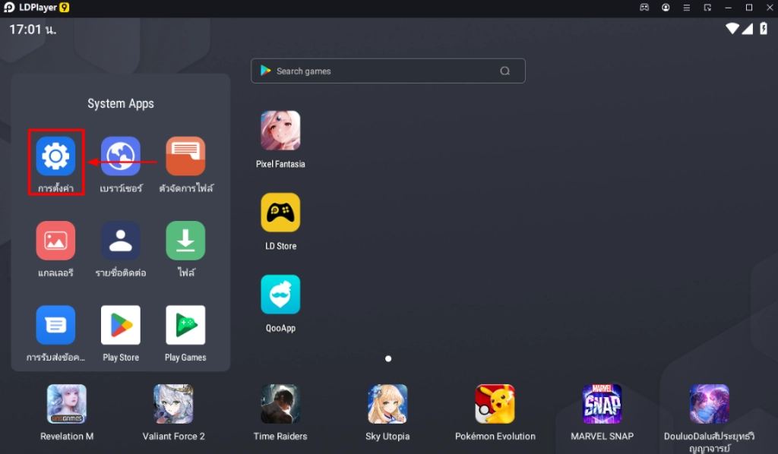
Task: Click the page indicator dot below QooApp
Action: (388, 358)
